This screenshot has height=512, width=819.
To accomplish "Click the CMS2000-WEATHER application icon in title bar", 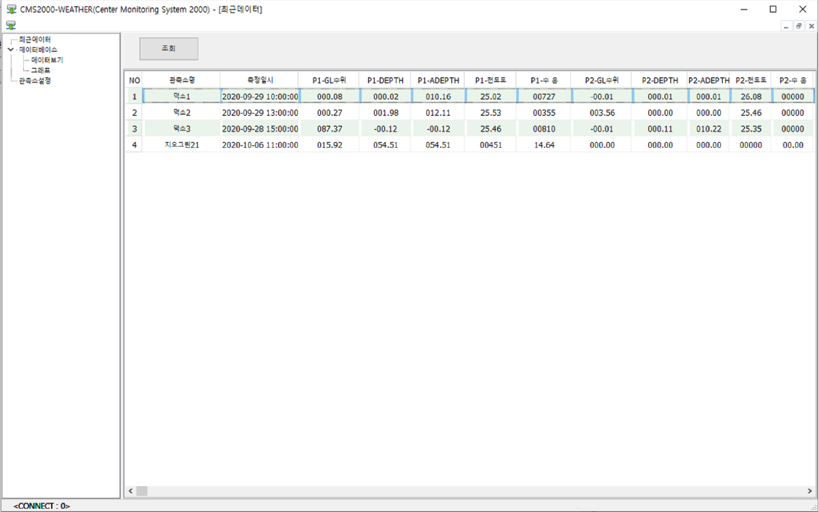I will coord(11,9).
